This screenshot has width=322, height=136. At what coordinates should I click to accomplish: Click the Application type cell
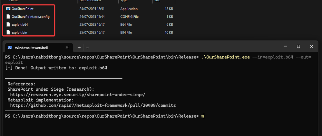tap(129, 9)
